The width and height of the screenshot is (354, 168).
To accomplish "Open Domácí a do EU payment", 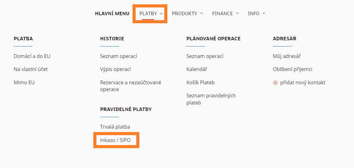I will pos(32,56).
